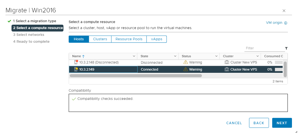The image size is (298, 133).
Task: Switch to the Clusters tab
Action: pyautogui.click(x=100, y=39)
